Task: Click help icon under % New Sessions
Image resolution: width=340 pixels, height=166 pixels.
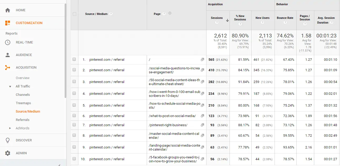Action: pyautogui.click(x=240, y=24)
